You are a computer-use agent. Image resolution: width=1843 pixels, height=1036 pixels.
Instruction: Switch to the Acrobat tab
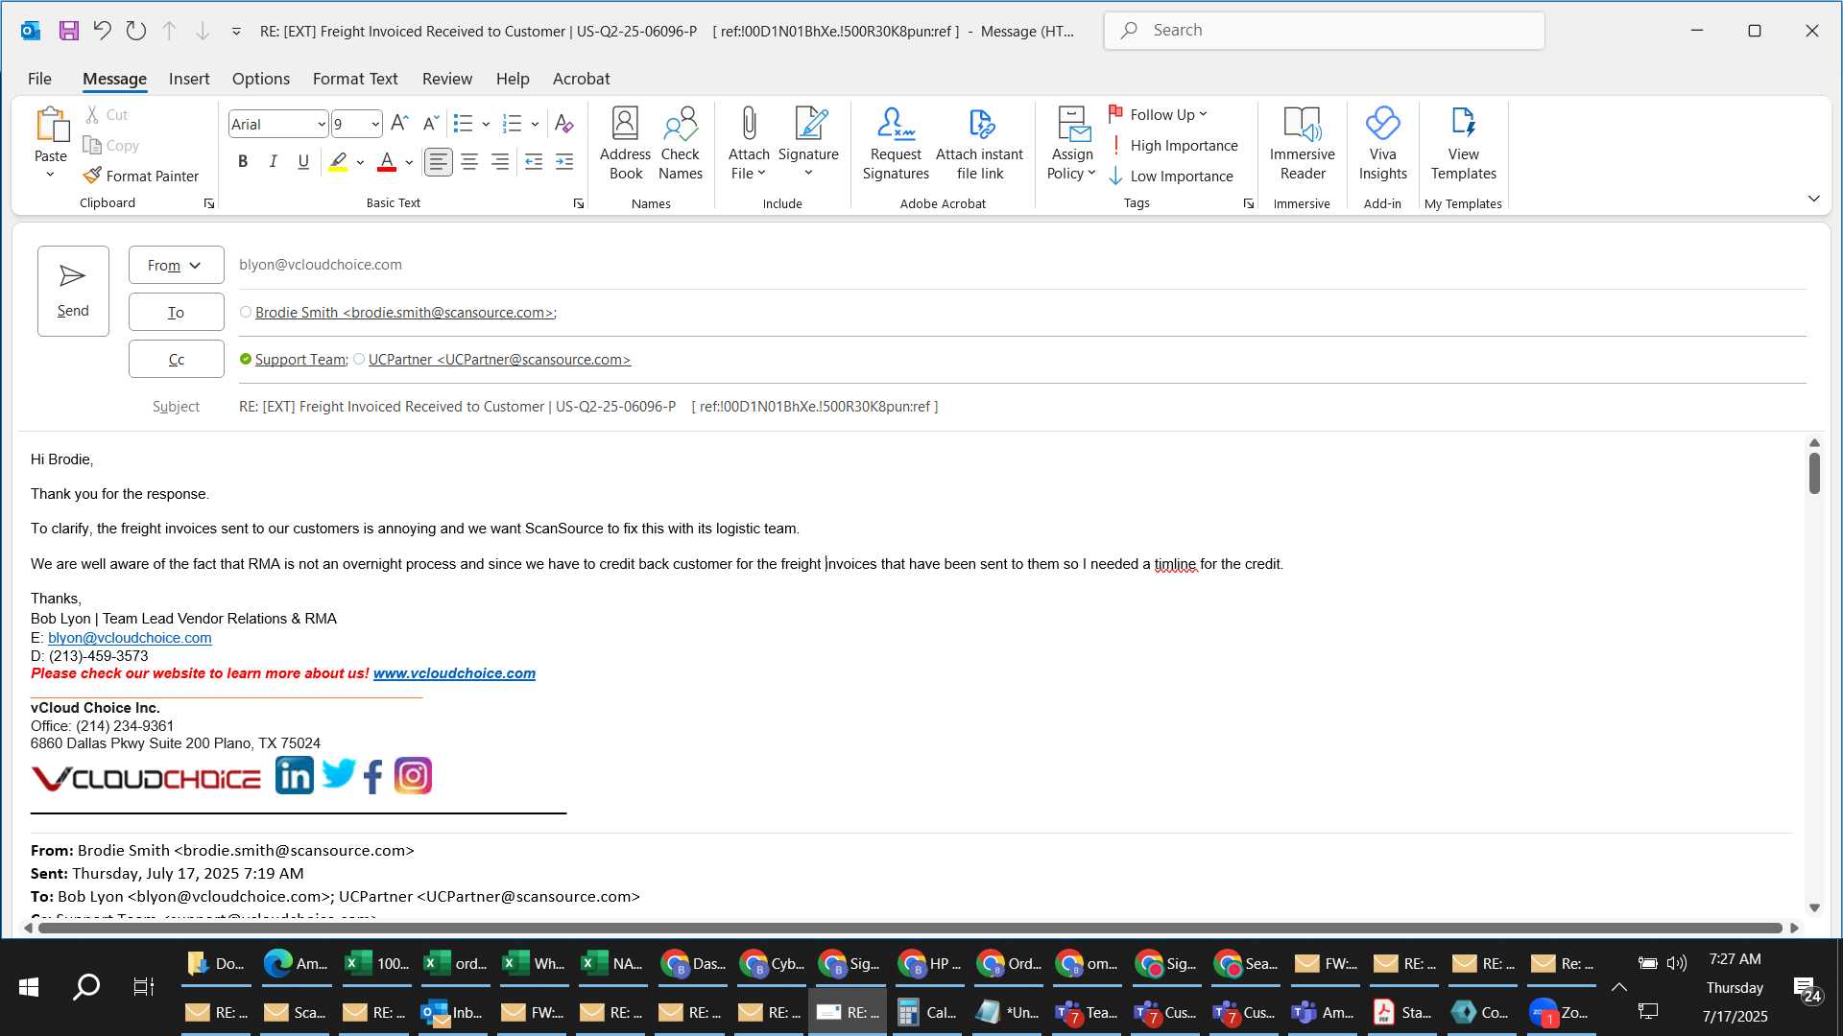point(581,79)
